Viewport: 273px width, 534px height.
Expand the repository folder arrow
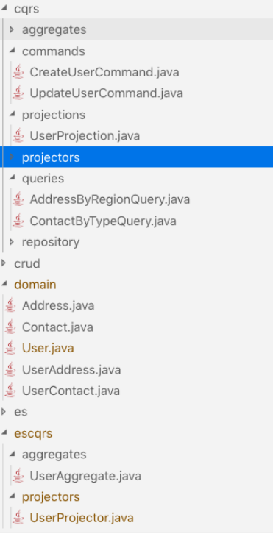pyautogui.click(x=12, y=242)
